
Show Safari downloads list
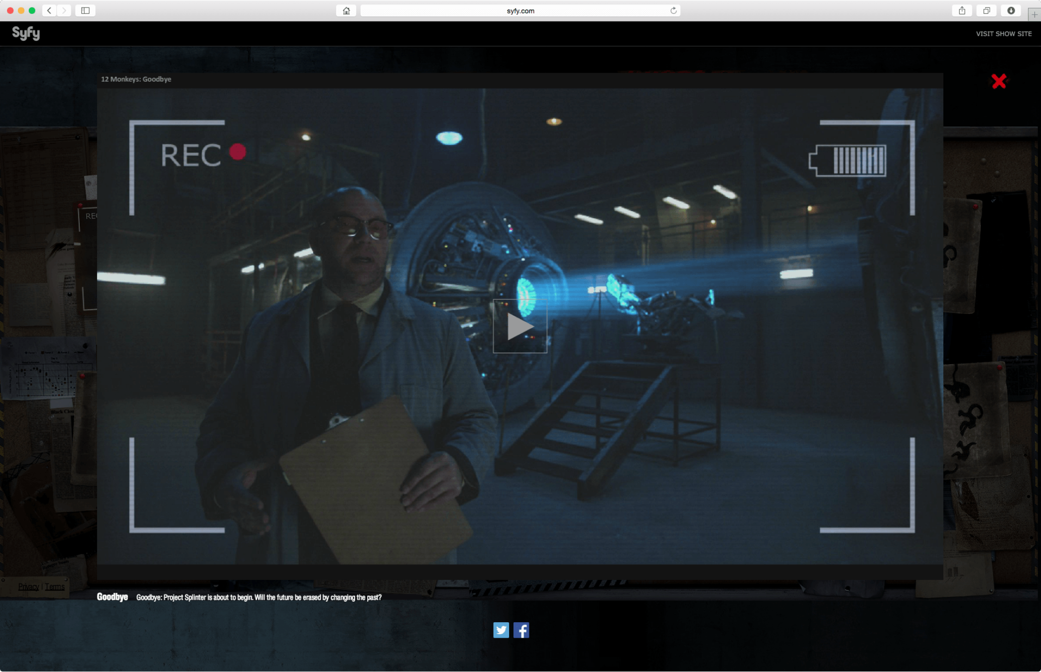pyautogui.click(x=1011, y=10)
